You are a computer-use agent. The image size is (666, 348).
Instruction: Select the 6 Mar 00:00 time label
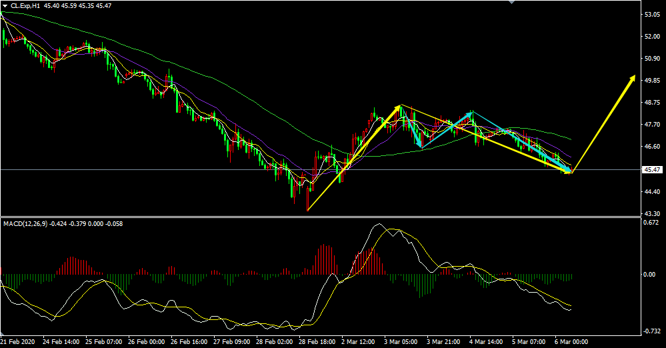click(571, 341)
